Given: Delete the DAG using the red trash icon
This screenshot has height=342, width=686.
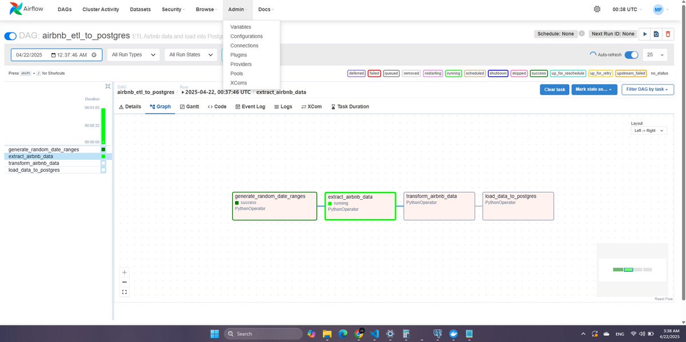Looking at the screenshot, I should click(667, 34).
